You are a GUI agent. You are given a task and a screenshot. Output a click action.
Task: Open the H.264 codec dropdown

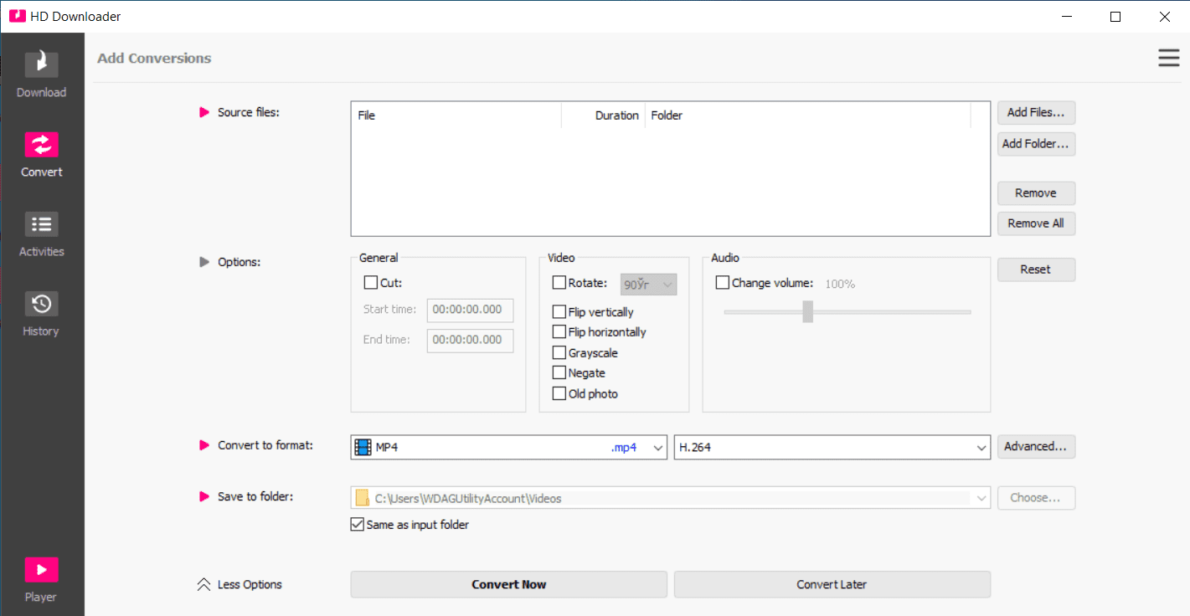982,448
